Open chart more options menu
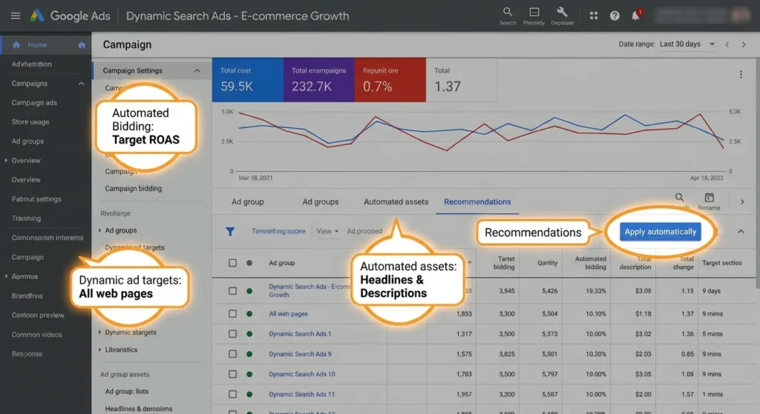Viewport: 760px width, 414px height. [741, 75]
